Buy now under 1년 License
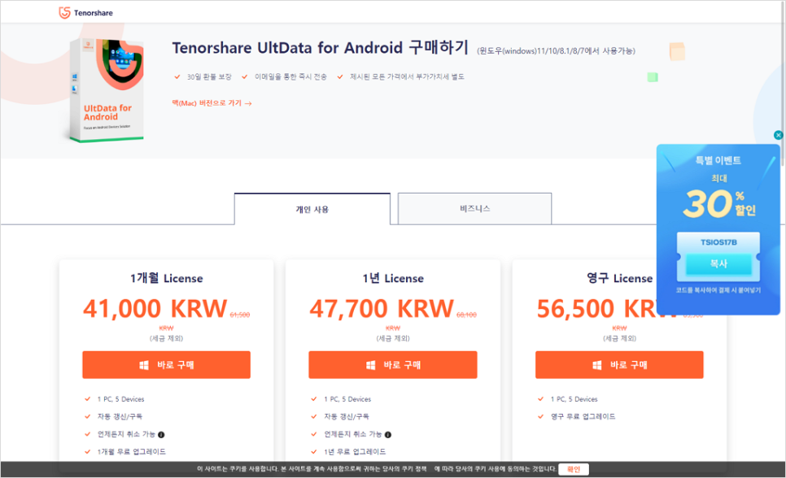Image resolution: width=786 pixels, height=478 pixels. tap(393, 365)
